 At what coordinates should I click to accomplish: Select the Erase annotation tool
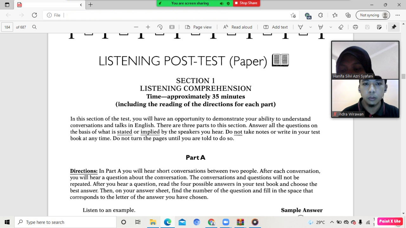pos(341,27)
